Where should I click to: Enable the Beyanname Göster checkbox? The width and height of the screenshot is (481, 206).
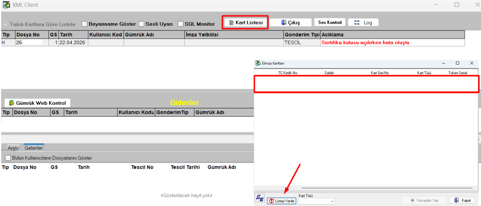coord(84,24)
